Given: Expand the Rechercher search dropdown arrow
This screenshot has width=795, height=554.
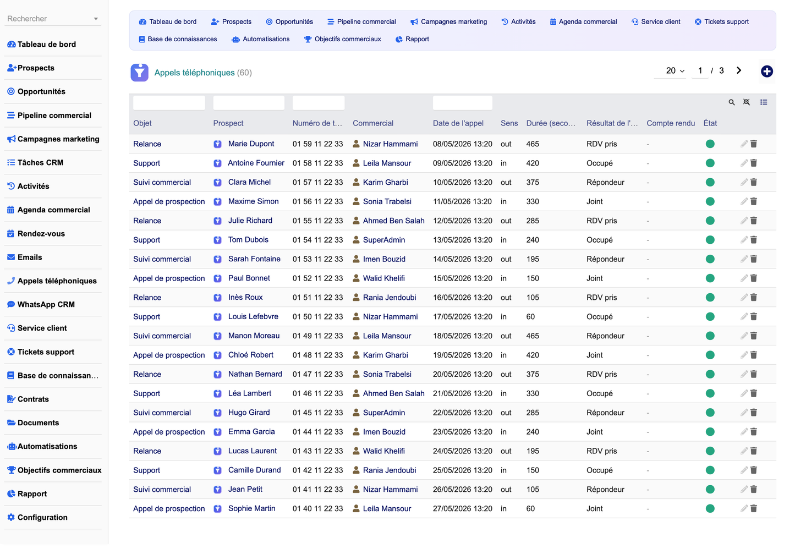Looking at the screenshot, I should click(96, 19).
